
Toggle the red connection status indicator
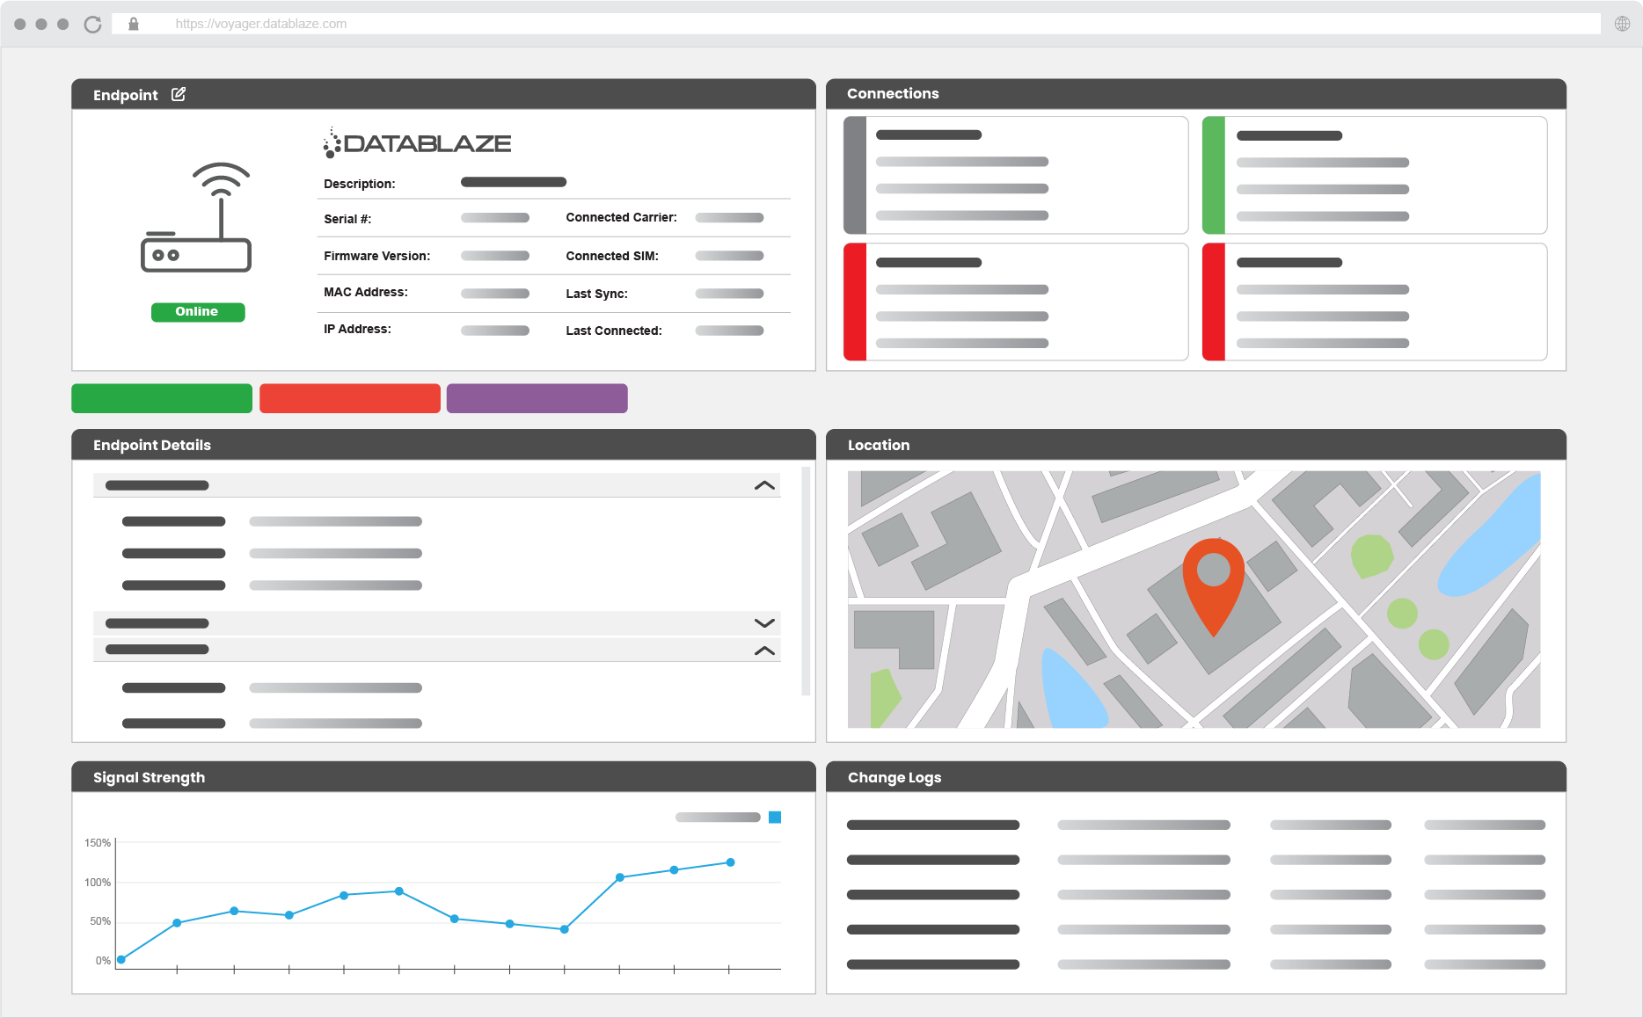click(854, 302)
